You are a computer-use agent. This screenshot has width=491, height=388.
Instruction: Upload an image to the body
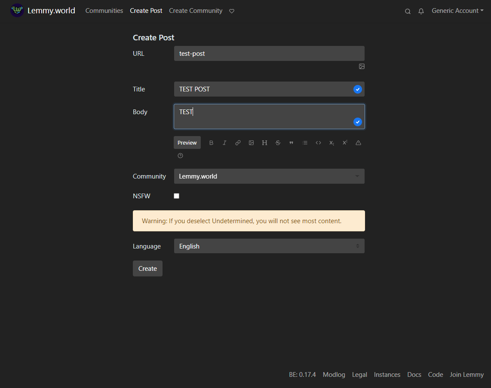[x=251, y=142]
